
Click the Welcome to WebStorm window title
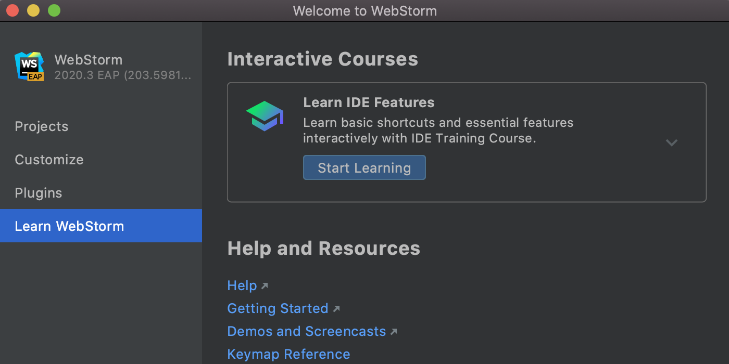click(x=365, y=11)
